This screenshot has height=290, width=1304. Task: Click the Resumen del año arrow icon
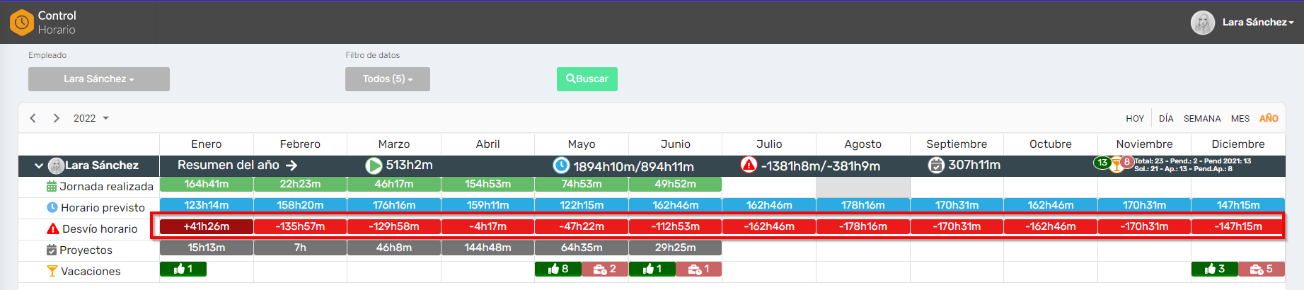[x=292, y=165]
